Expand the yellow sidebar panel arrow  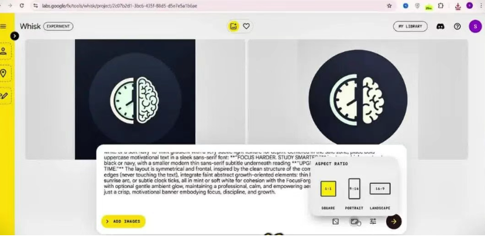coord(15,36)
